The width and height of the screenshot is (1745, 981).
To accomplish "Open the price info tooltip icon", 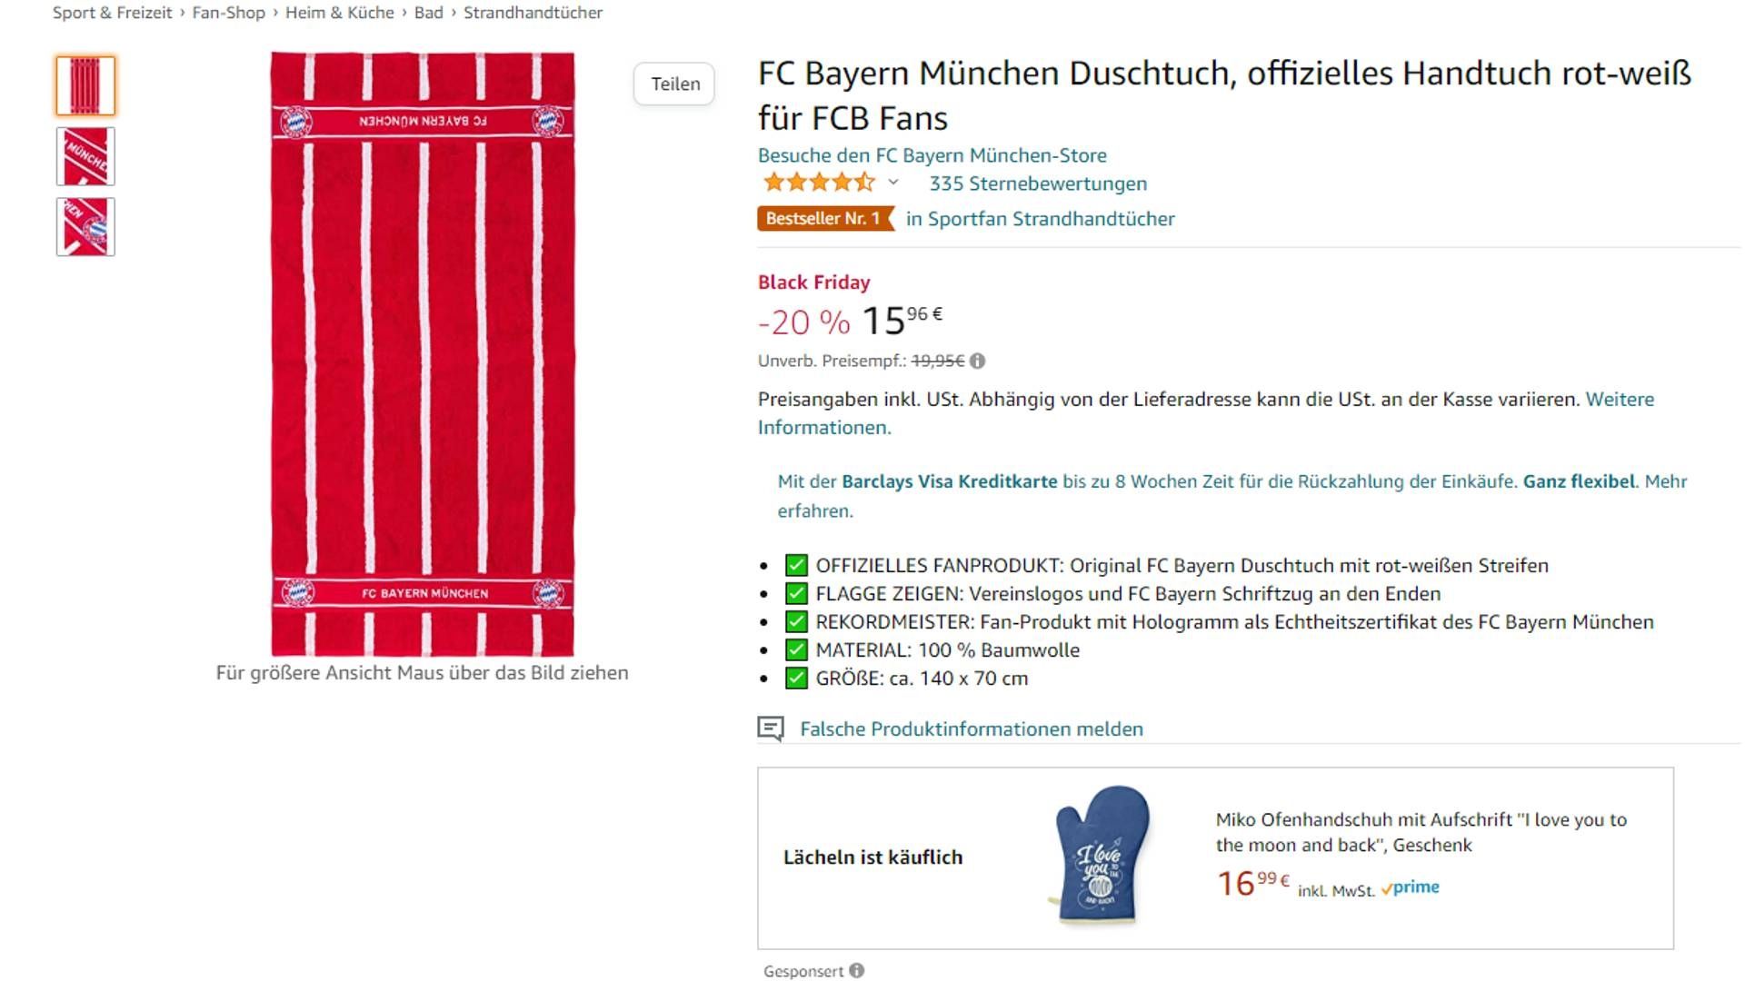I will [979, 361].
